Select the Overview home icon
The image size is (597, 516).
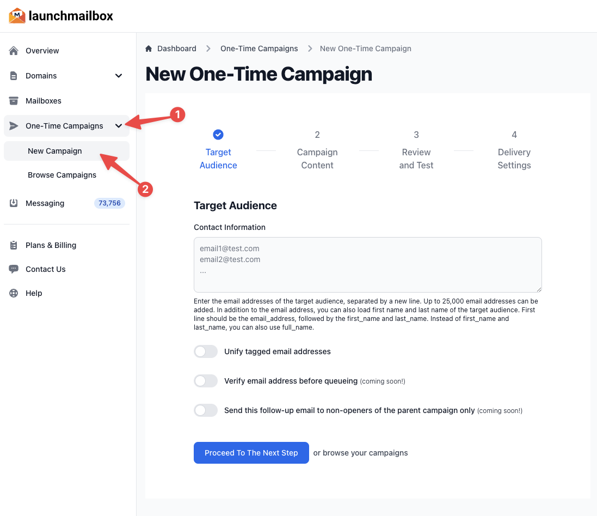14,51
